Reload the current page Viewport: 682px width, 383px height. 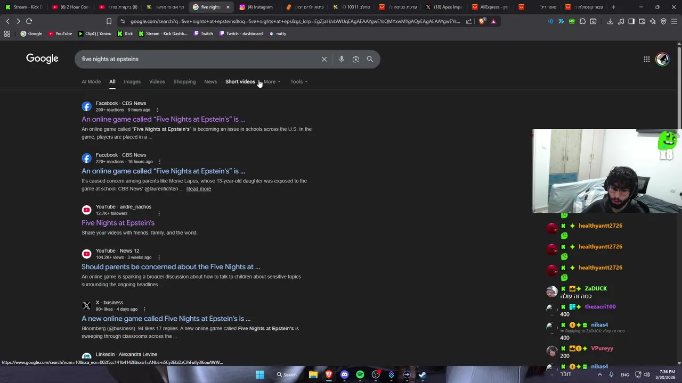pyautogui.click(x=29, y=21)
